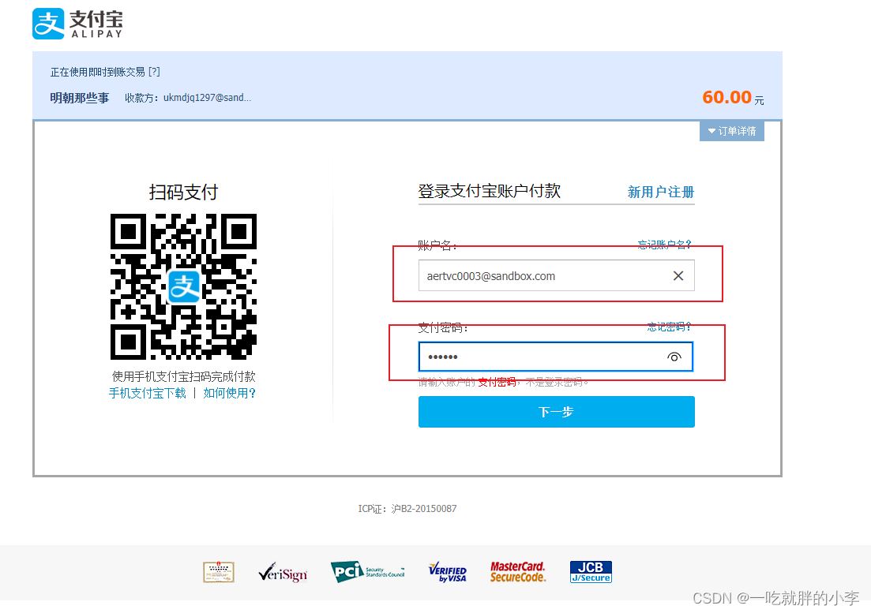Click the ICP证 沪B2-20150087 text

tap(407, 509)
